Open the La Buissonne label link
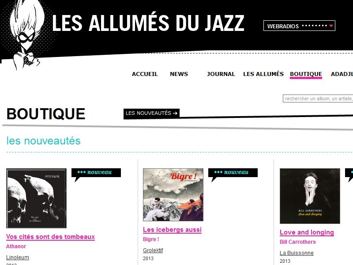Screen dimensions: 353x265 click(297, 253)
